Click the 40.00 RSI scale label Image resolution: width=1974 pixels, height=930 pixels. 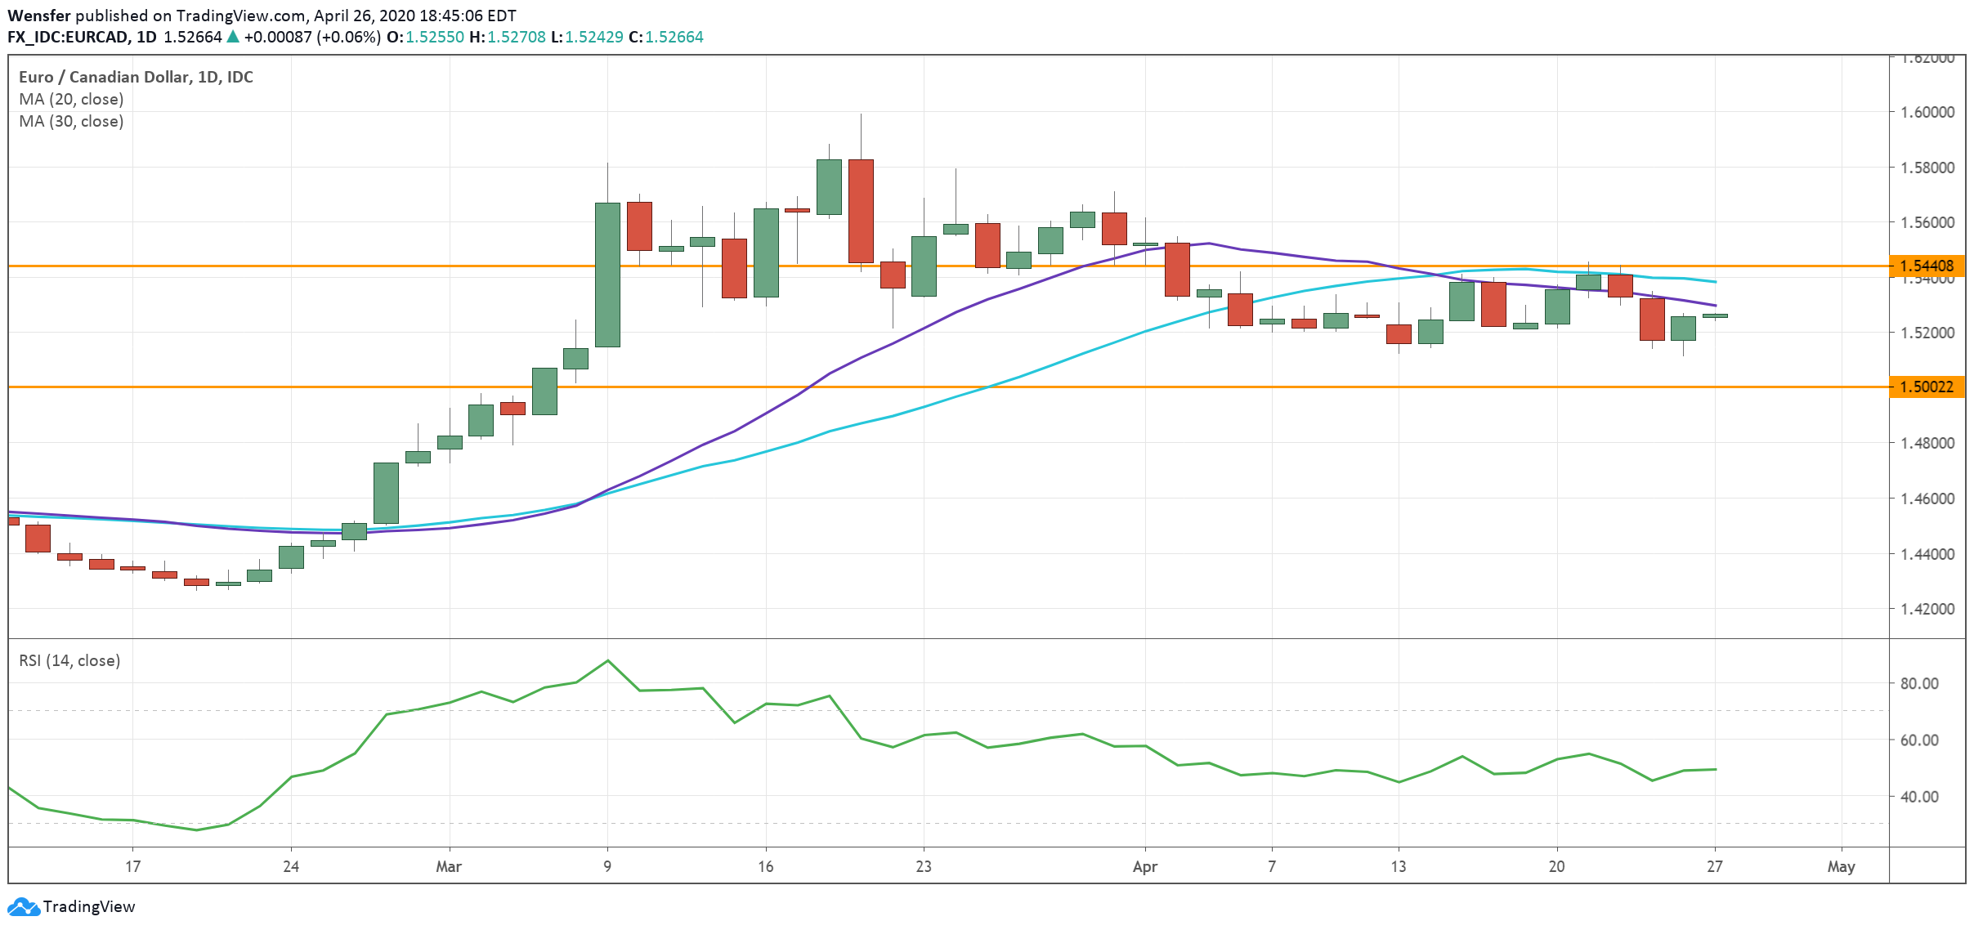click(1918, 796)
